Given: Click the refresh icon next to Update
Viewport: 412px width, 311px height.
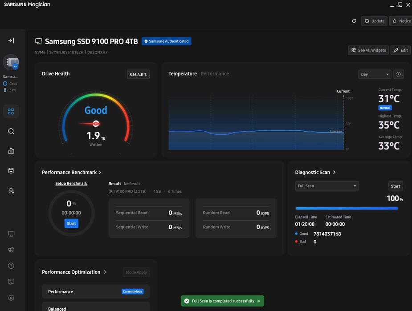Looking at the screenshot, I should [354, 21].
